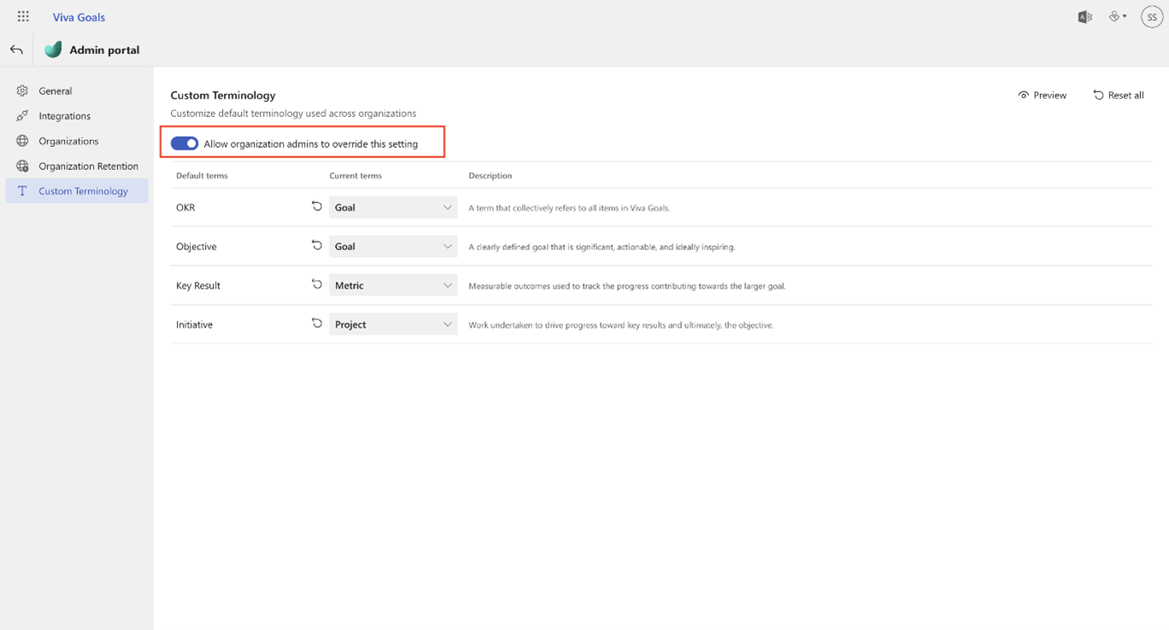This screenshot has width=1169, height=630.
Task: Click the Preview eye icon
Action: click(1023, 96)
